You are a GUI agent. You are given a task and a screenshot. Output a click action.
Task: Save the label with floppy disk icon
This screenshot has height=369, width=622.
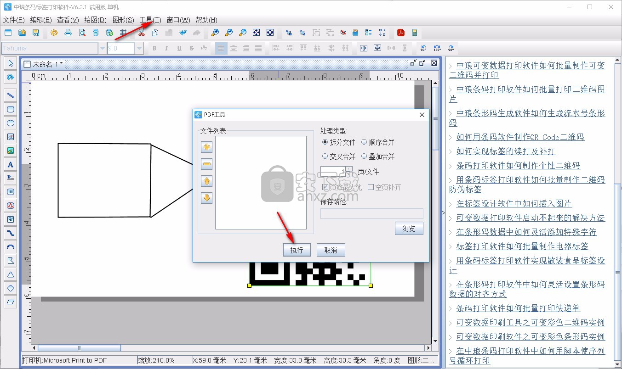click(x=36, y=33)
